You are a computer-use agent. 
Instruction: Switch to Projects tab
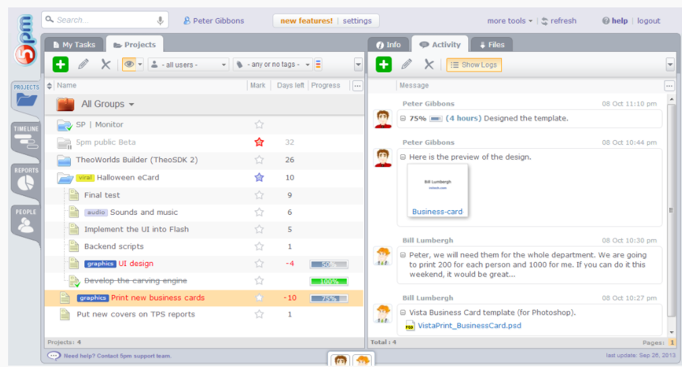tap(134, 44)
